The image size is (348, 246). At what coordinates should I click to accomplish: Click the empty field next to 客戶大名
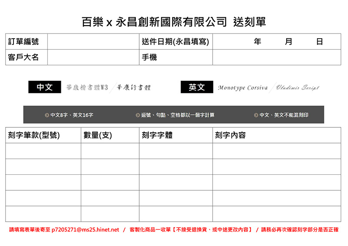[93, 57]
